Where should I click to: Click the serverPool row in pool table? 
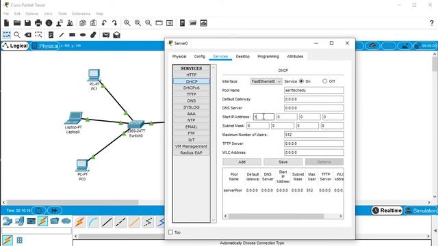point(283,190)
